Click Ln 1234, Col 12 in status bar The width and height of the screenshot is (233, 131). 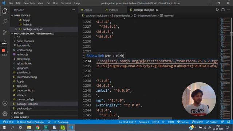tap(127, 122)
